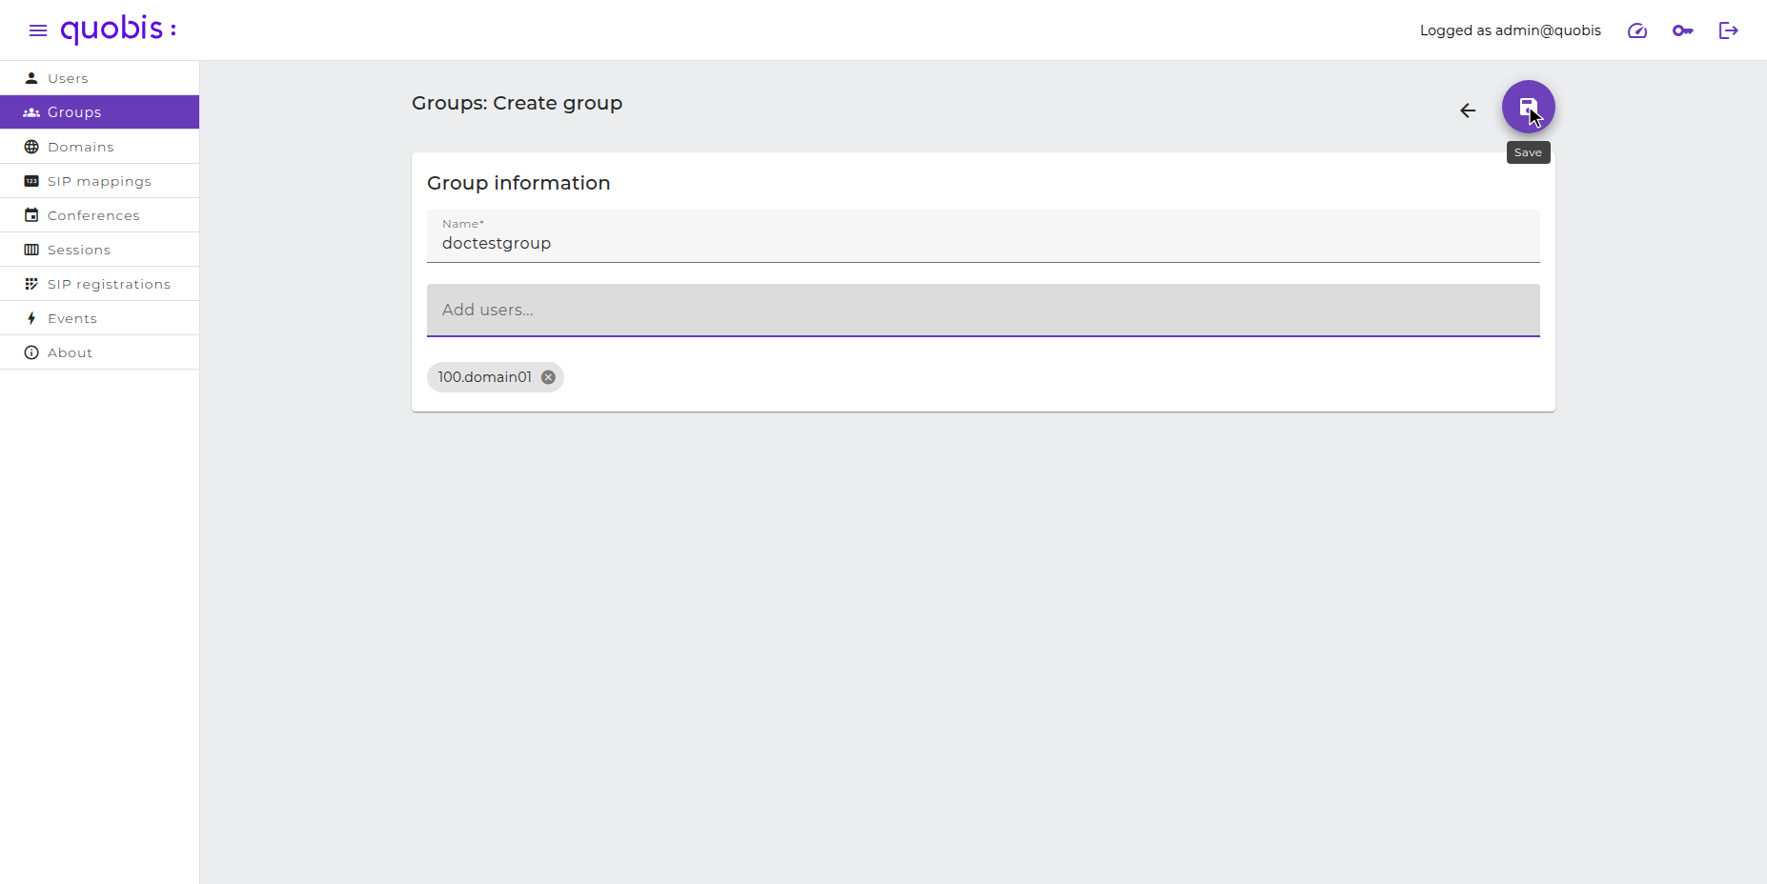Click 'Logged as admin@quobis' text
Screen dimensions: 1767x884
[x=1511, y=30]
